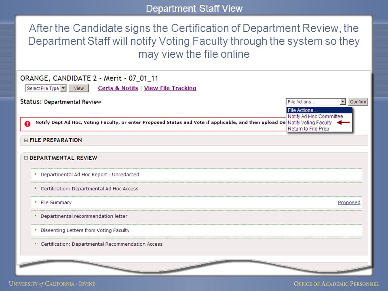
Task: Click the 'Status: Departmental Review' text
Action: point(61,102)
